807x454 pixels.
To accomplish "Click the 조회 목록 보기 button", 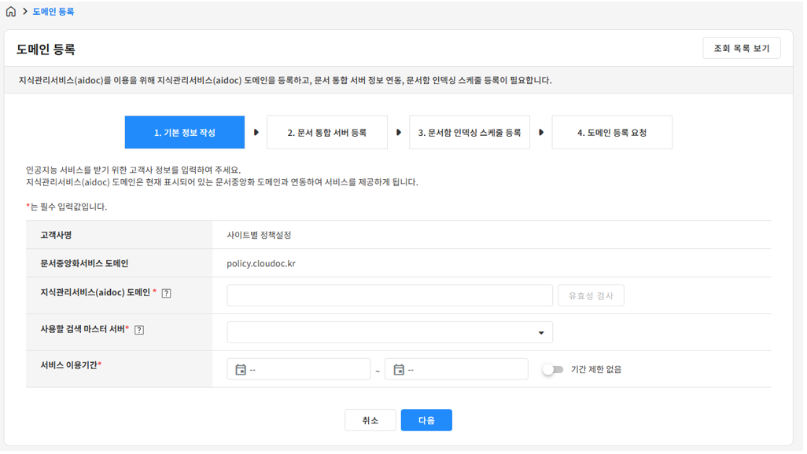I will pyautogui.click(x=741, y=49).
